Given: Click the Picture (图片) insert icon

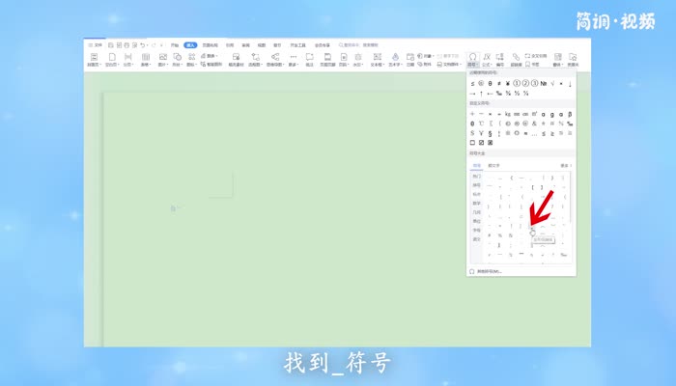Looking at the screenshot, I should click(x=162, y=60).
